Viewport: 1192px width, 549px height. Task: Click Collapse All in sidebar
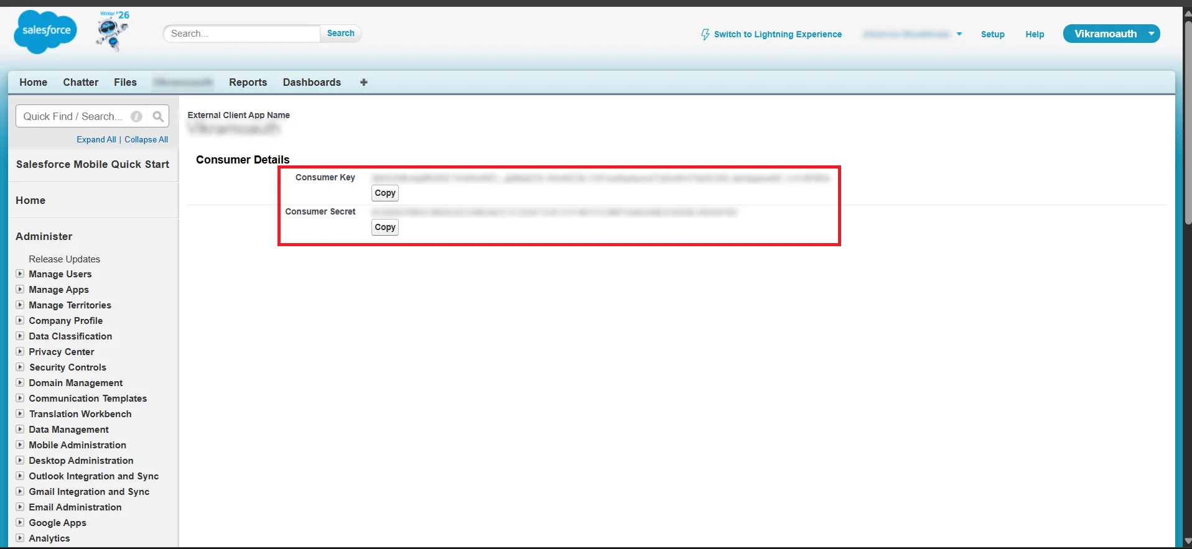146,139
